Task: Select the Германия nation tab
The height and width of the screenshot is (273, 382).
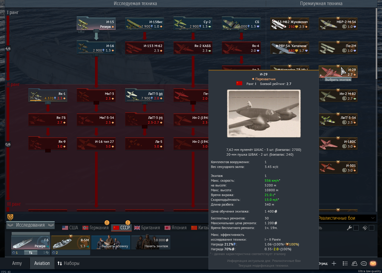Action: coord(96,228)
